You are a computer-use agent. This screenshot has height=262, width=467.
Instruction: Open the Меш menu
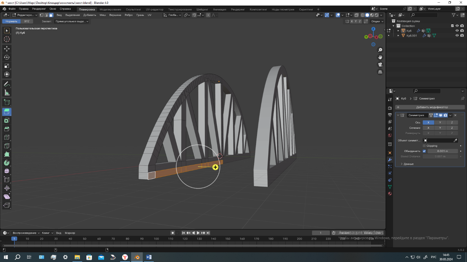102,15
